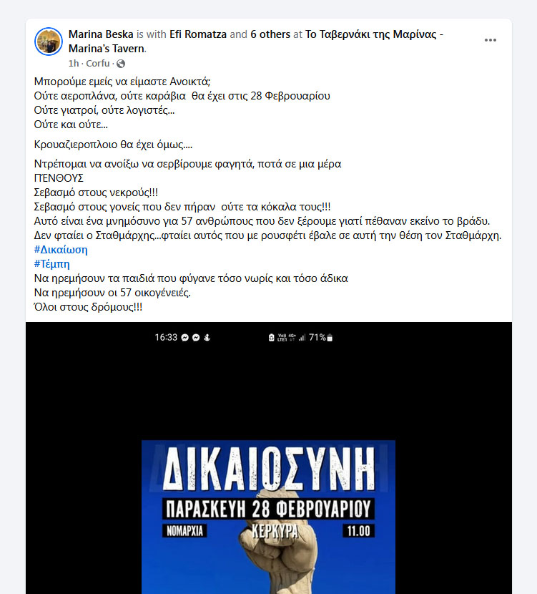The height and width of the screenshot is (594, 537).
Task: Open the post options three-dots menu
Action: tap(490, 40)
